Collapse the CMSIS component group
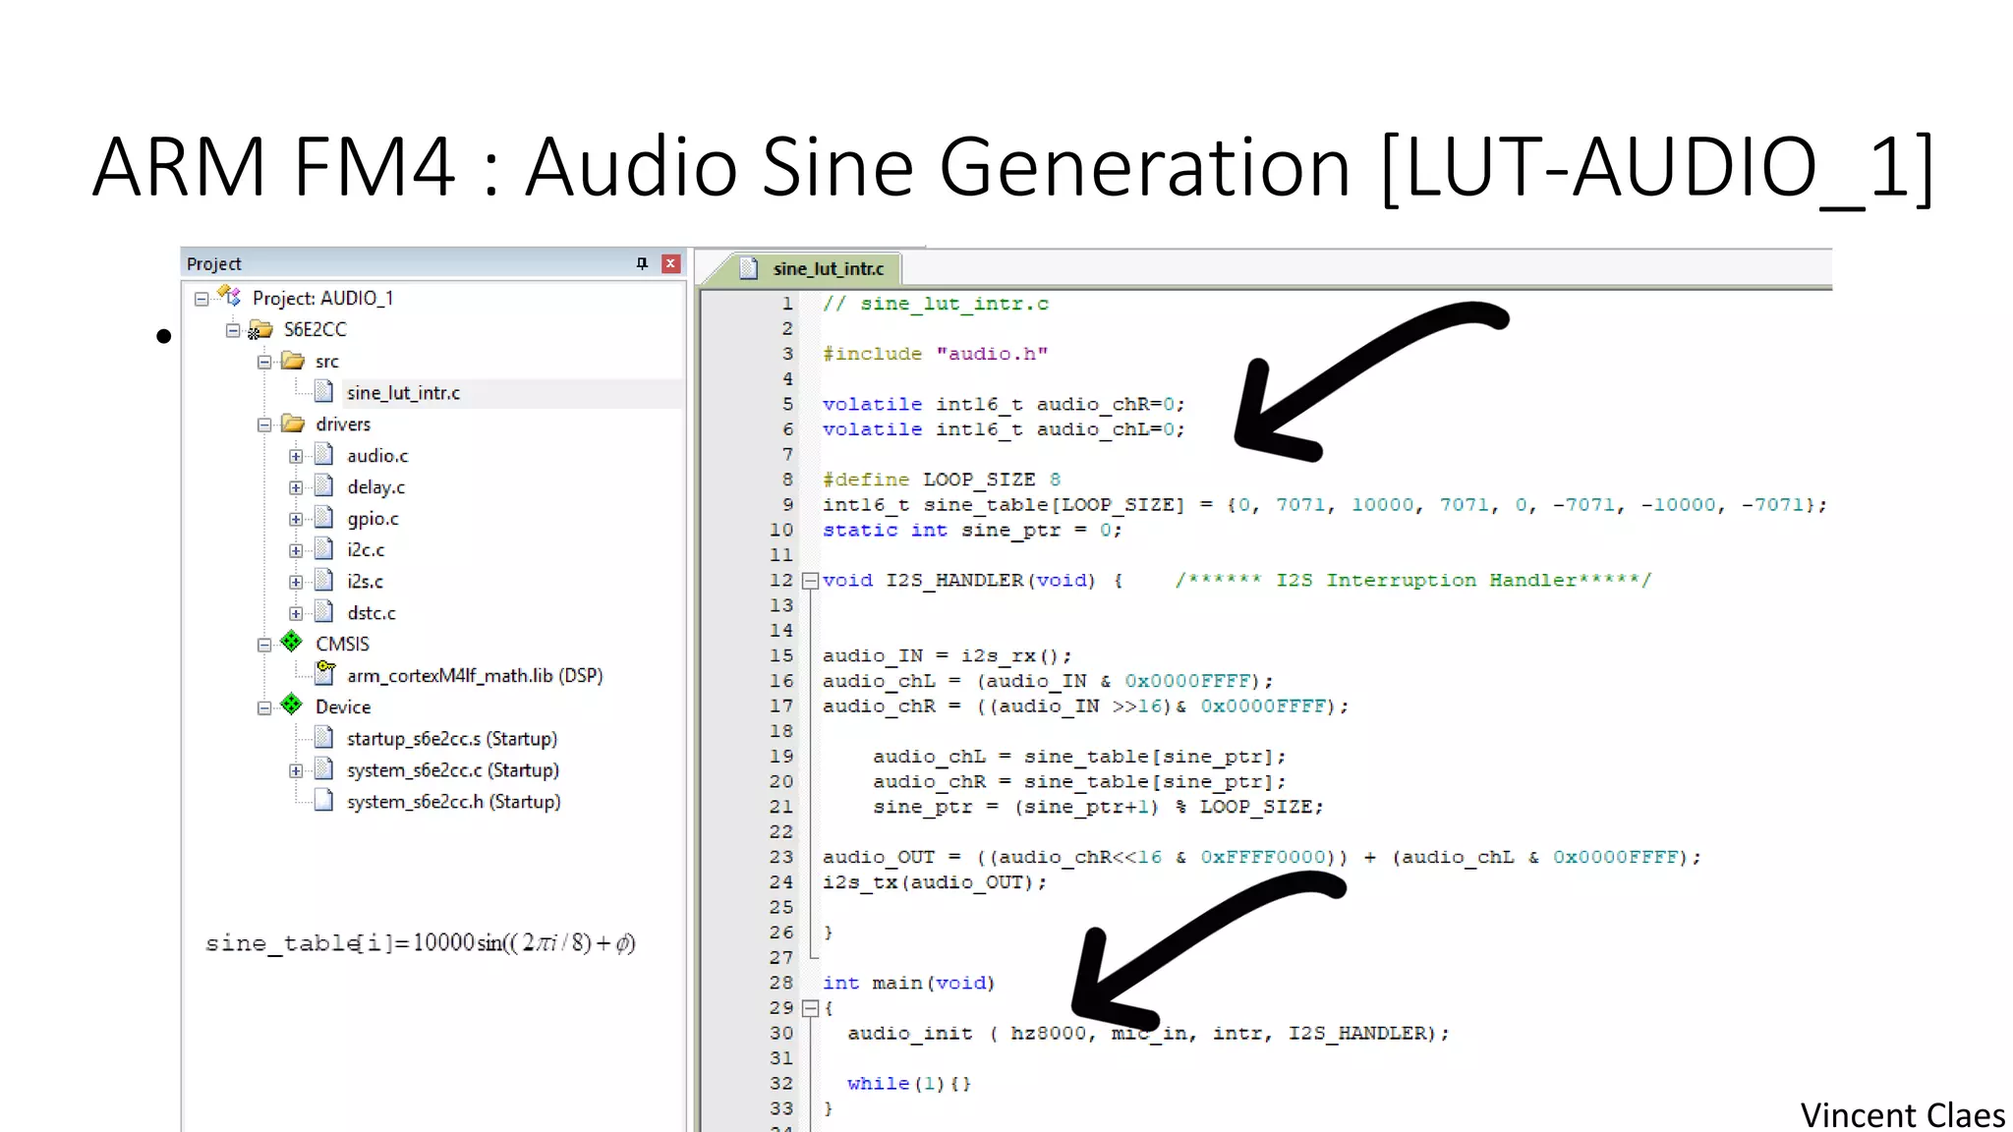2013x1132 pixels. coord(264,645)
